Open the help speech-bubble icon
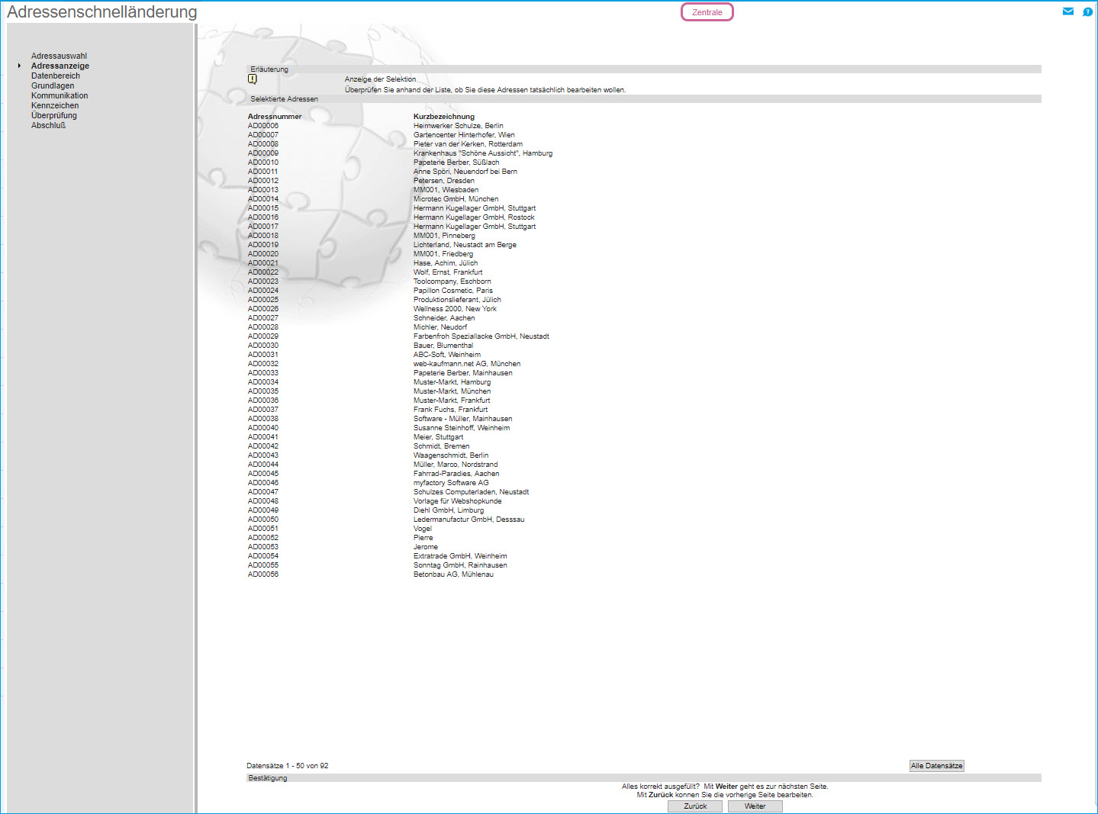The width and height of the screenshot is (1098, 814). point(1087,11)
